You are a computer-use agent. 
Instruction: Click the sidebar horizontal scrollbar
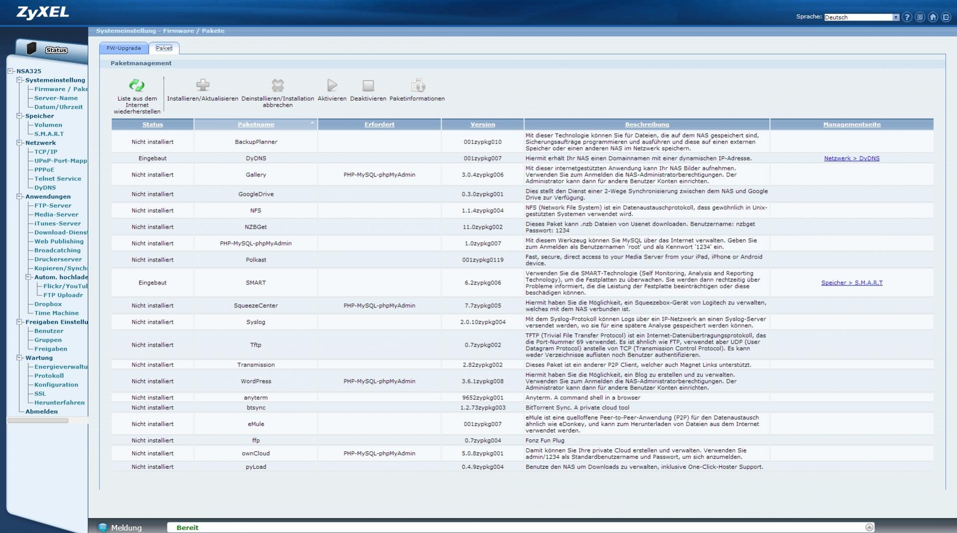(x=38, y=420)
